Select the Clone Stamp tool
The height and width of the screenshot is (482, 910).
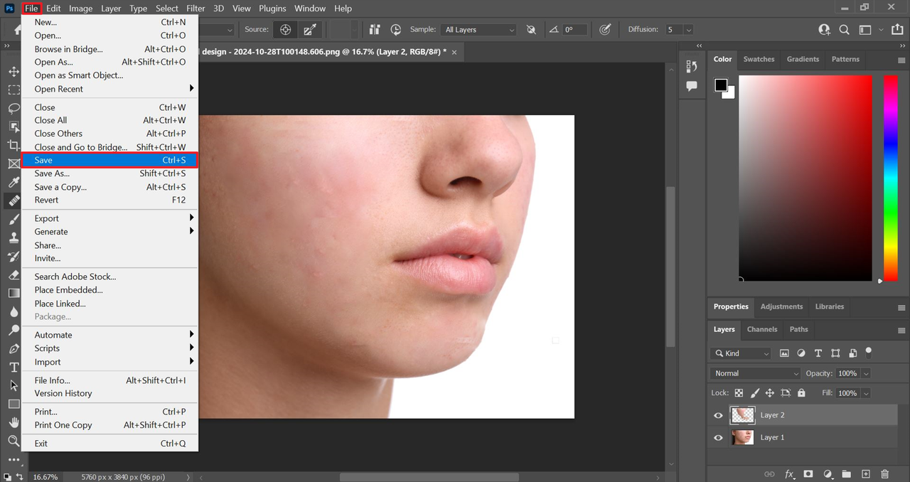(x=14, y=238)
